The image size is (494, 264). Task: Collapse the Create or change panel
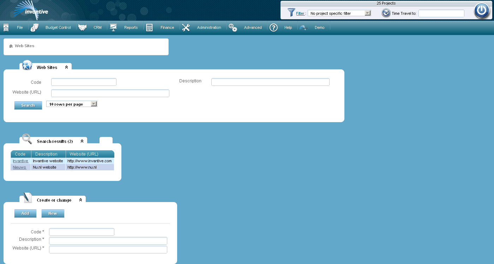(x=80, y=200)
